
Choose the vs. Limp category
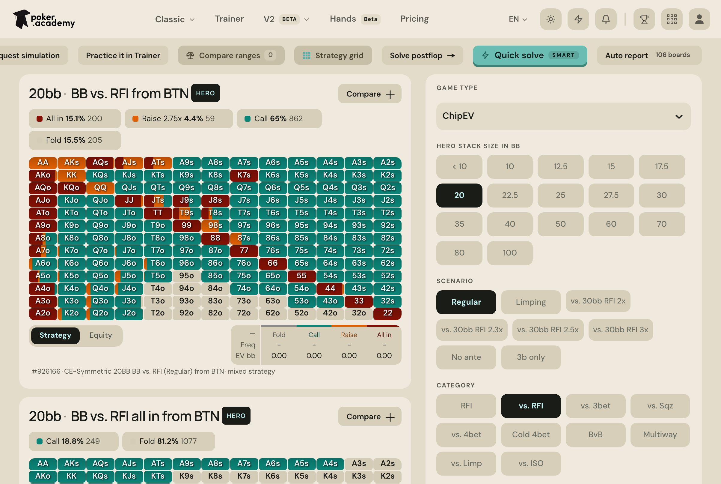click(466, 463)
